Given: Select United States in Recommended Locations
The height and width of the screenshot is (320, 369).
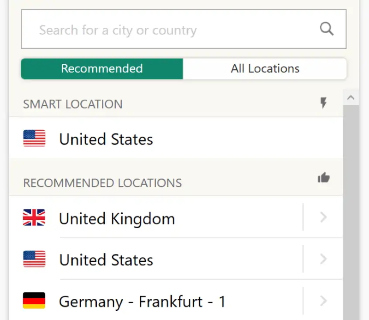Looking at the screenshot, I should point(156,259).
